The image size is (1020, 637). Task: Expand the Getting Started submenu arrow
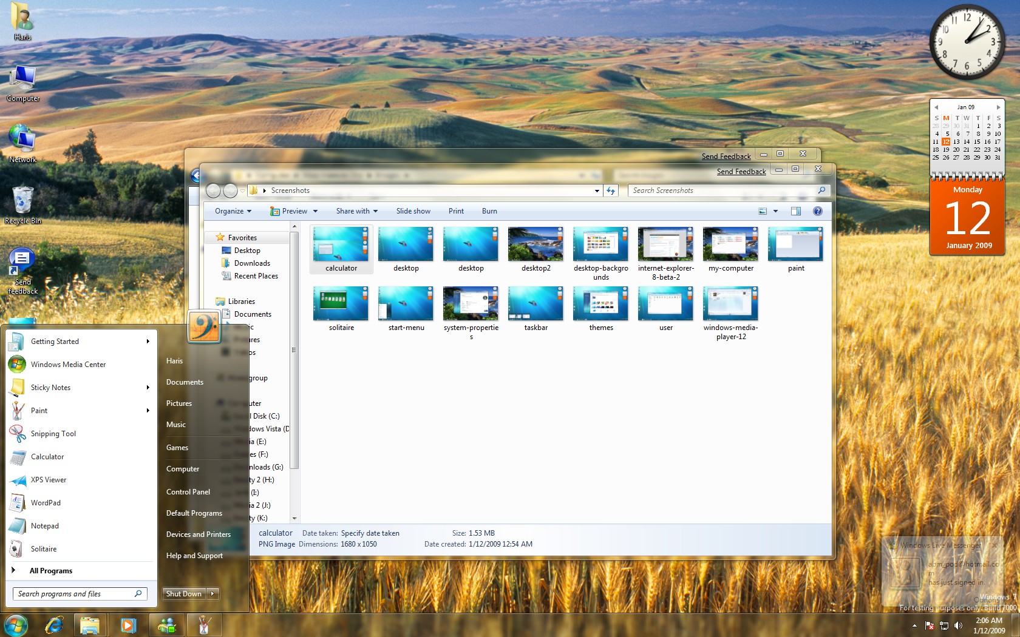[x=148, y=342]
